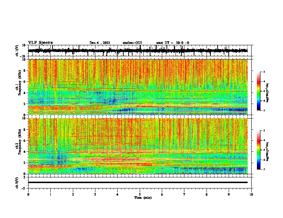Click the ch.3(V) axis label
Viewport: 283px width, 218px height.
point(17,183)
